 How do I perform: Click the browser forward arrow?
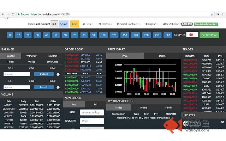click(8, 14)
